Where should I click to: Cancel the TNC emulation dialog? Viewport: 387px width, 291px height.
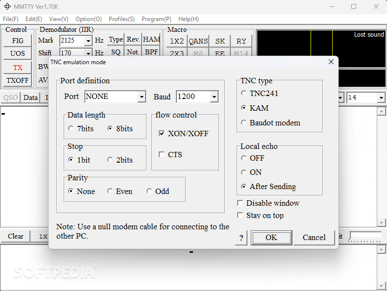(x=314, y=238)
